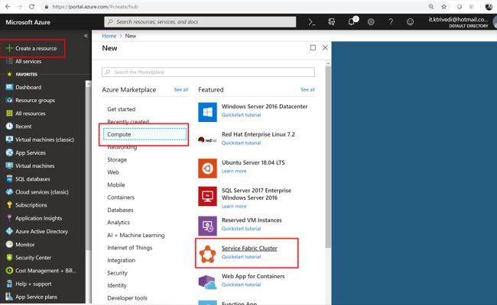Open All services in sidebar
This screenshot has height=305, width=497.
tap(28, 61)
